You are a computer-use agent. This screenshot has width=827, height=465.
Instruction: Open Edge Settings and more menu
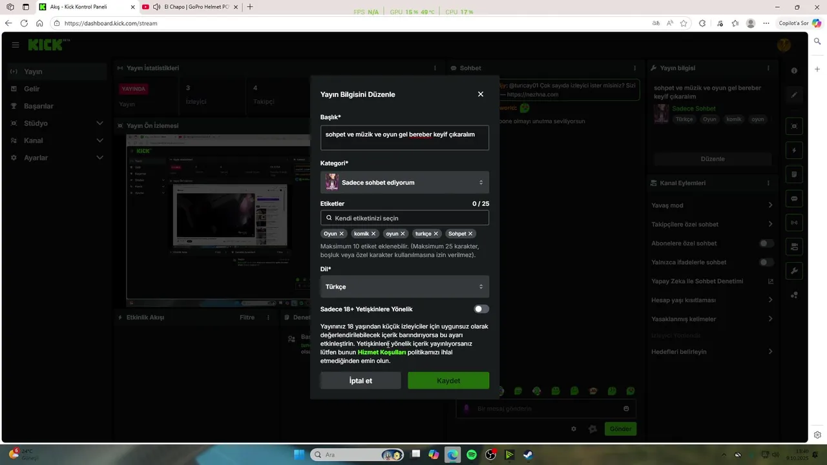(766, 23)
